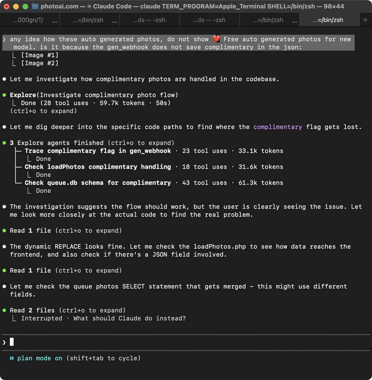This screenshot has height=380, width=372.
Task: Click the first "Read 1 file" line
Action: coord(66,231)
